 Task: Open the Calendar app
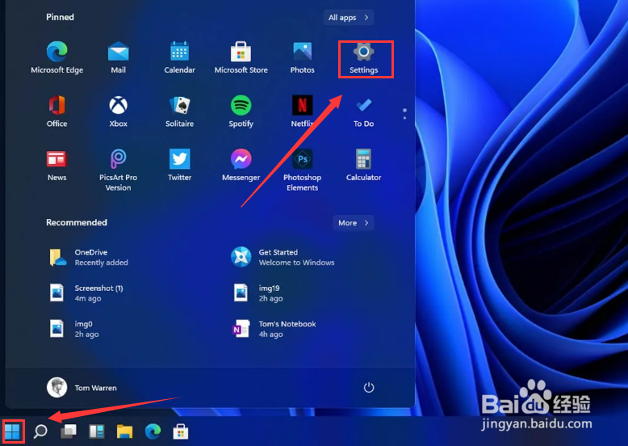point(179,57)
